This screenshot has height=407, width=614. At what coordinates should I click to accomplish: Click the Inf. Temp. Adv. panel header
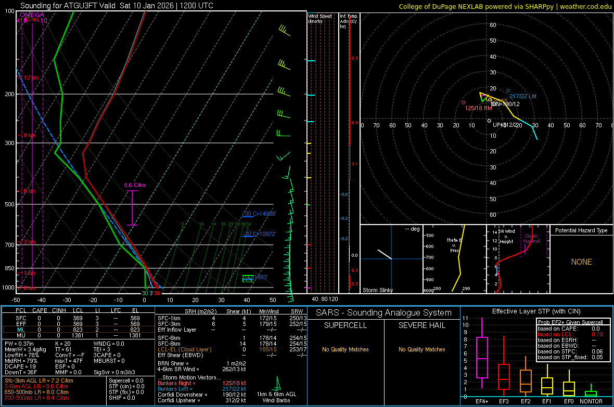tap(349, 21)
